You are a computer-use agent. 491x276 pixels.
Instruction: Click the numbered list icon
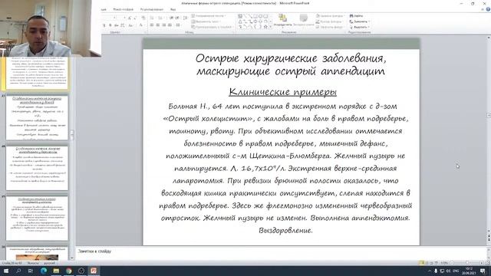click(161, 18)
